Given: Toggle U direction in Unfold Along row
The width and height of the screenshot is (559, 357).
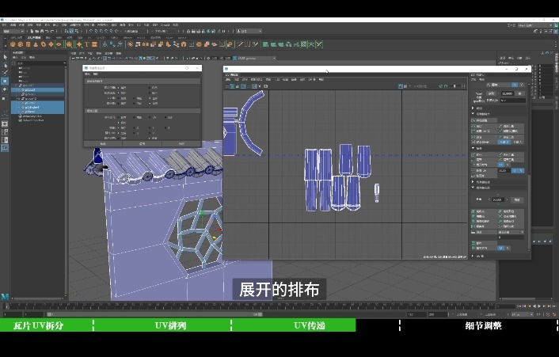Looking at the screenshot, I should (502, 165).
